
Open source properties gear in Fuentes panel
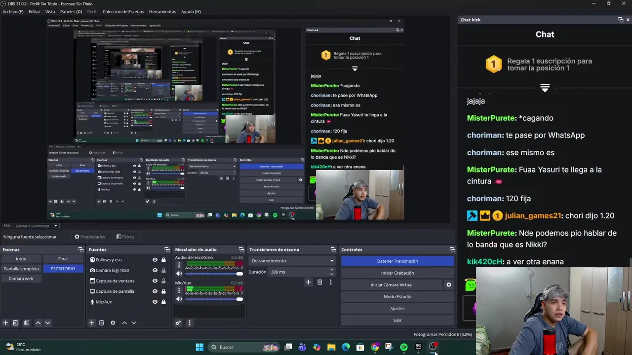(113, 323)
